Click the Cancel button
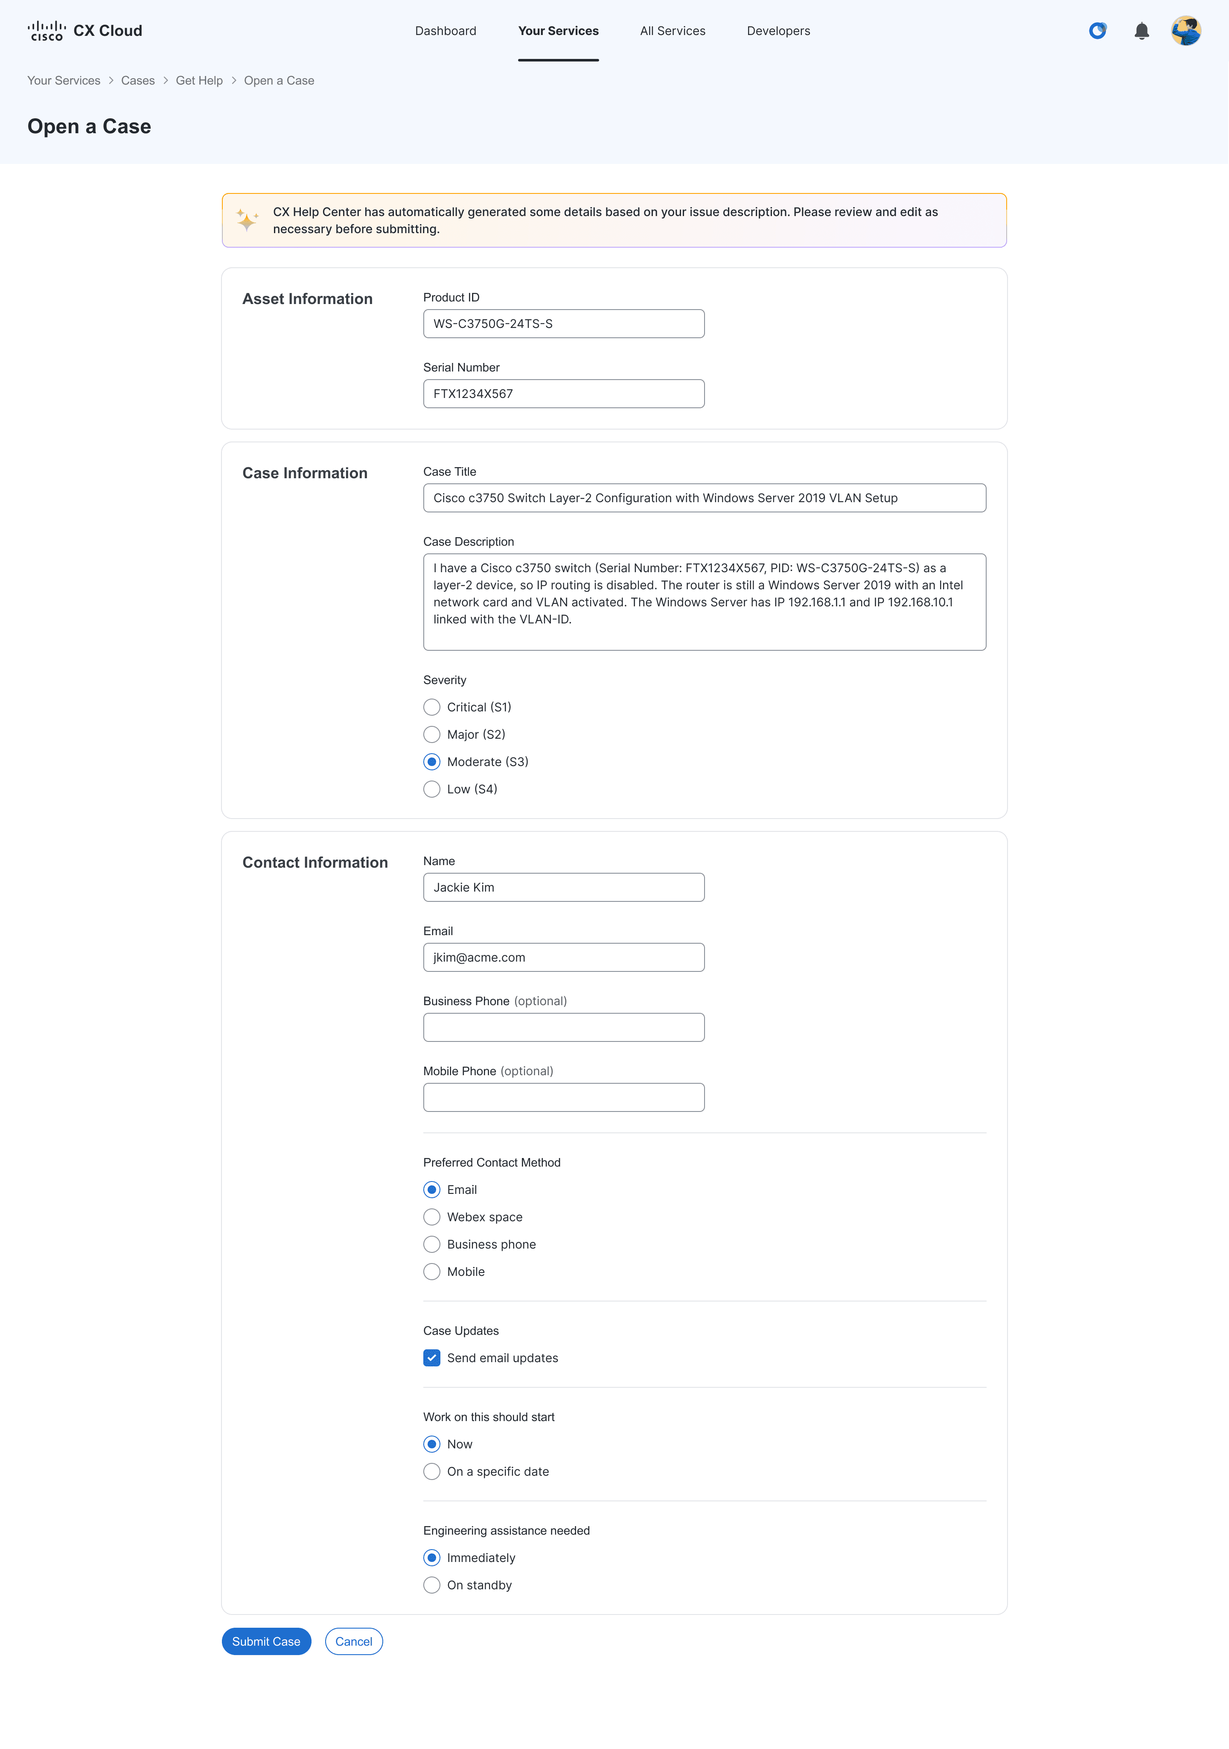 click(353, 1641)
